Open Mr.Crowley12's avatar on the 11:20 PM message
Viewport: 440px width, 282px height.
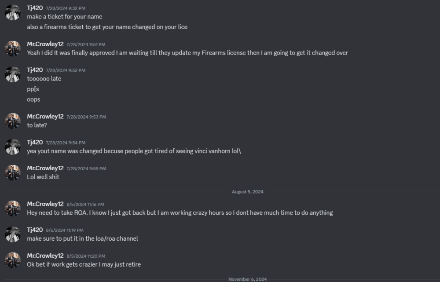(x=13, y=260)
